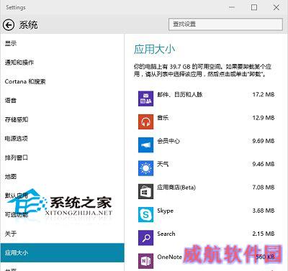This screenshot has height=271, width=288.
Task: Open the 通知和操作 settings page
Action: pos(19,63)
